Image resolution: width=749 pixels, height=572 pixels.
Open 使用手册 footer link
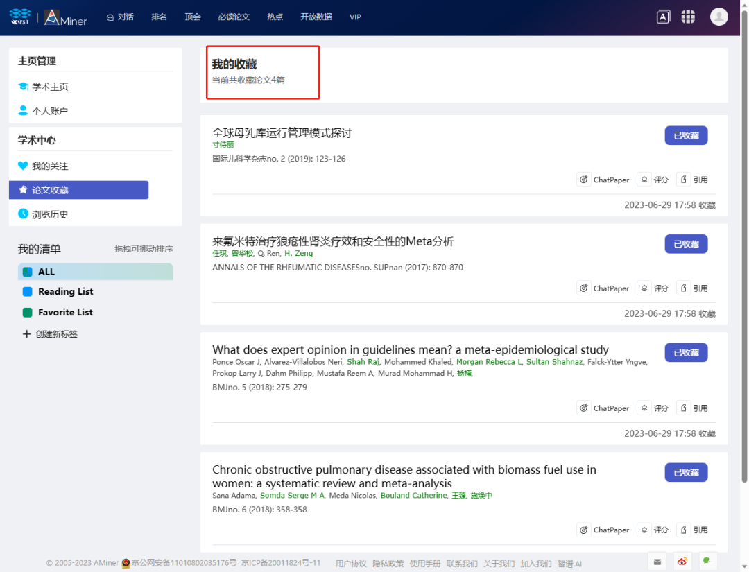tap(424, 564)
